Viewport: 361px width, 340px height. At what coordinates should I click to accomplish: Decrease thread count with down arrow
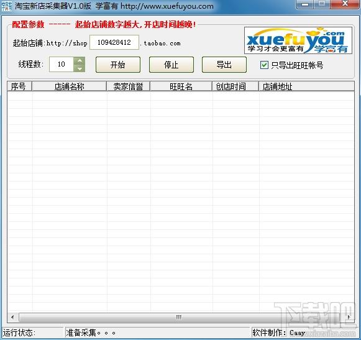pos(80,68)
